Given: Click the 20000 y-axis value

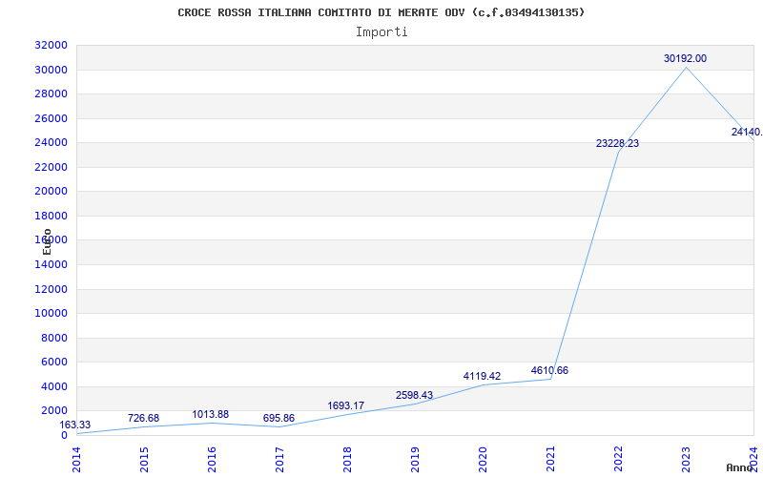Looking at the screenshot, I should pyautogui.click(x=51, y=192).
